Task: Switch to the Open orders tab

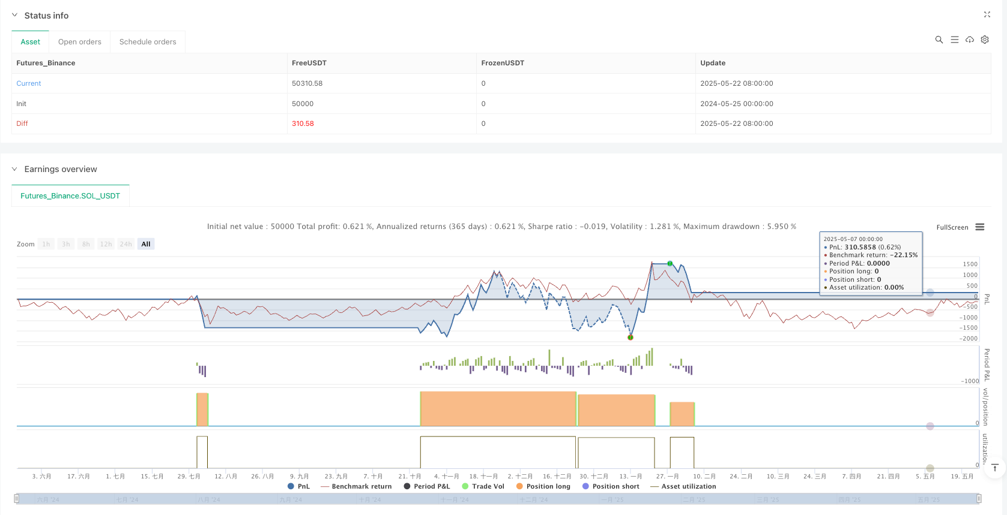Action: [80, 42]
